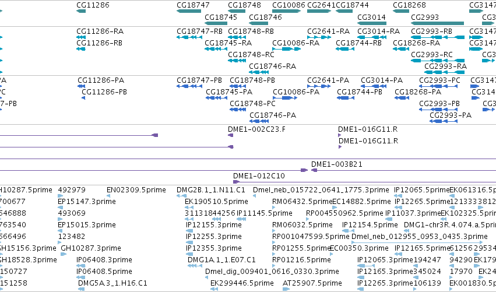Open the CG10086 gene label
Screen dimensions: 496x292
coord(289,5)
